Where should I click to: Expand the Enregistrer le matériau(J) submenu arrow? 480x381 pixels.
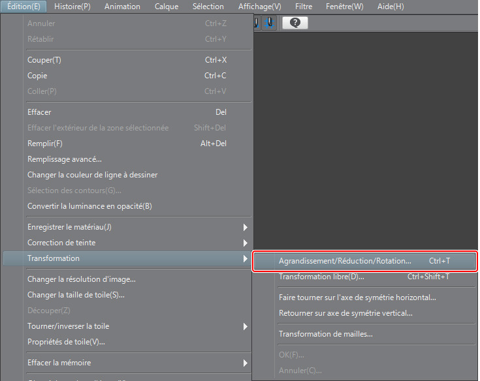[245, 227]
